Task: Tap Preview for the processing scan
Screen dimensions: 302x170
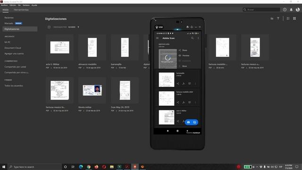Action: (184, 56)
